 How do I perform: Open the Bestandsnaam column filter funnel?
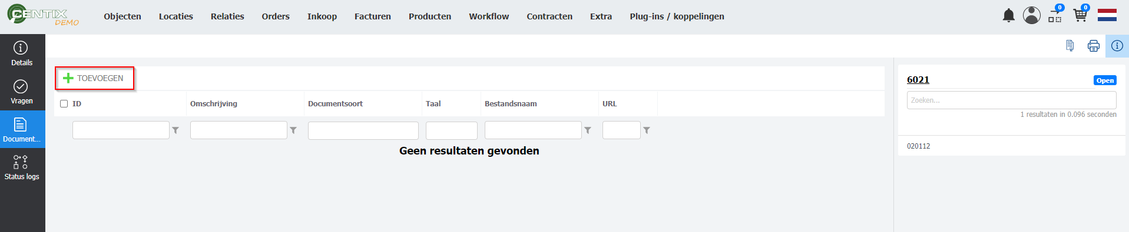[x=588, y=130]
